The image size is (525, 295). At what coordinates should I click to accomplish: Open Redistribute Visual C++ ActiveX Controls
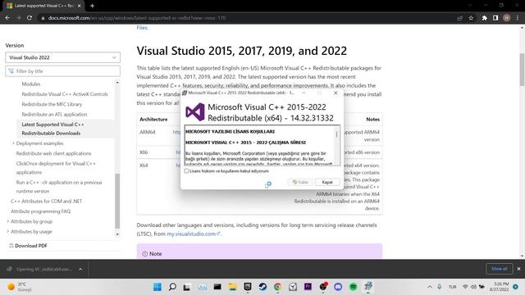tap(65, 94)
